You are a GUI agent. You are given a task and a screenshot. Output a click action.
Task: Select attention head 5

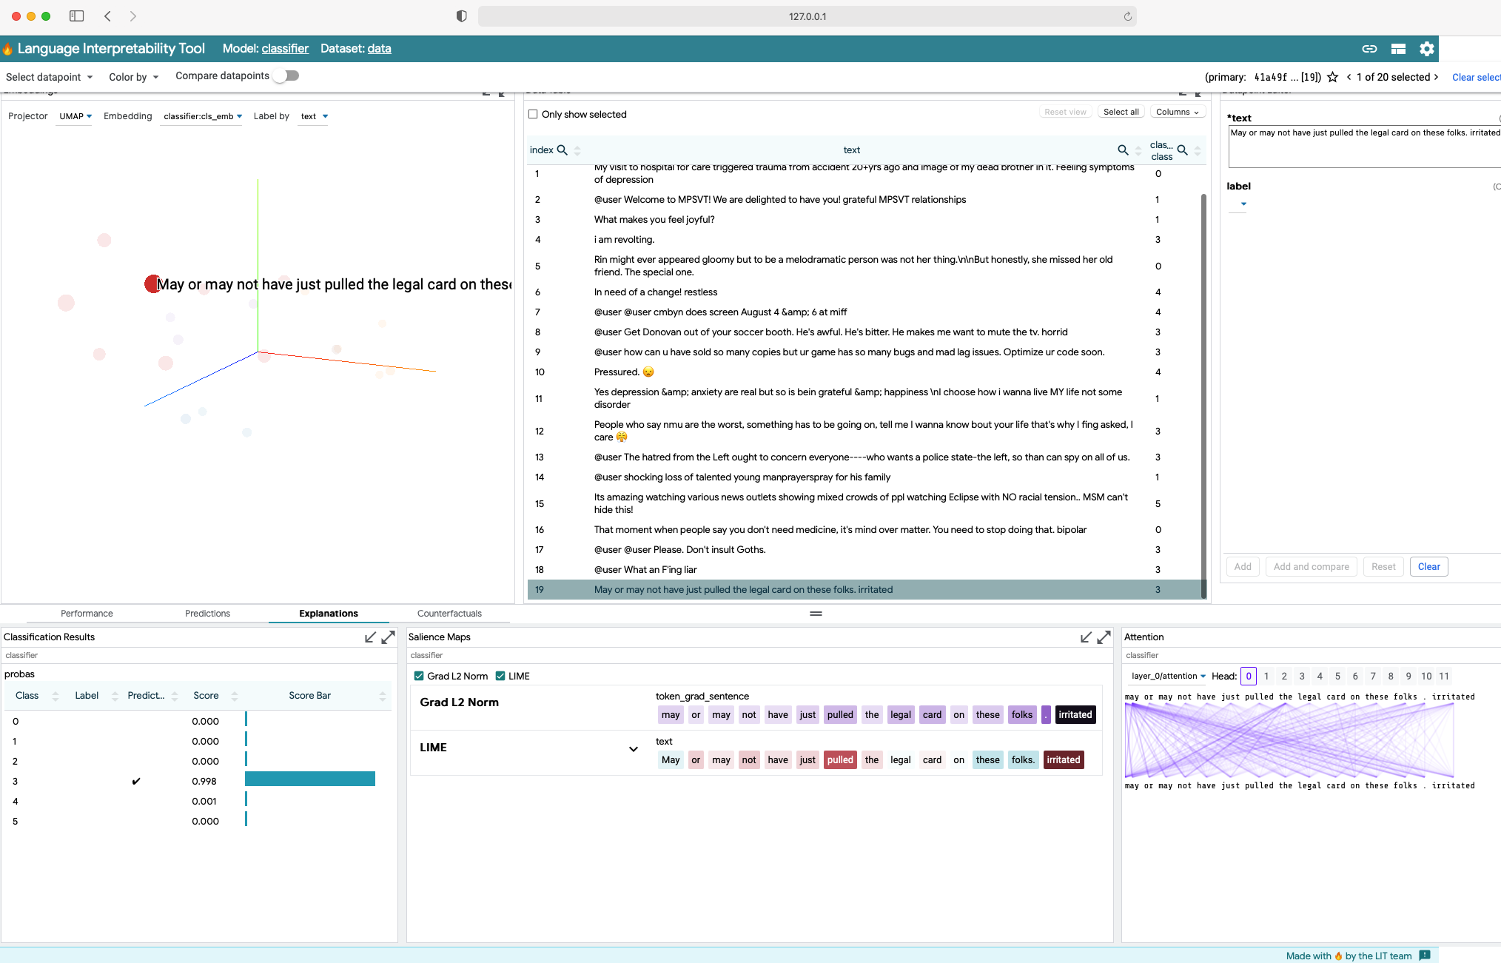[x=1337, y=676]
